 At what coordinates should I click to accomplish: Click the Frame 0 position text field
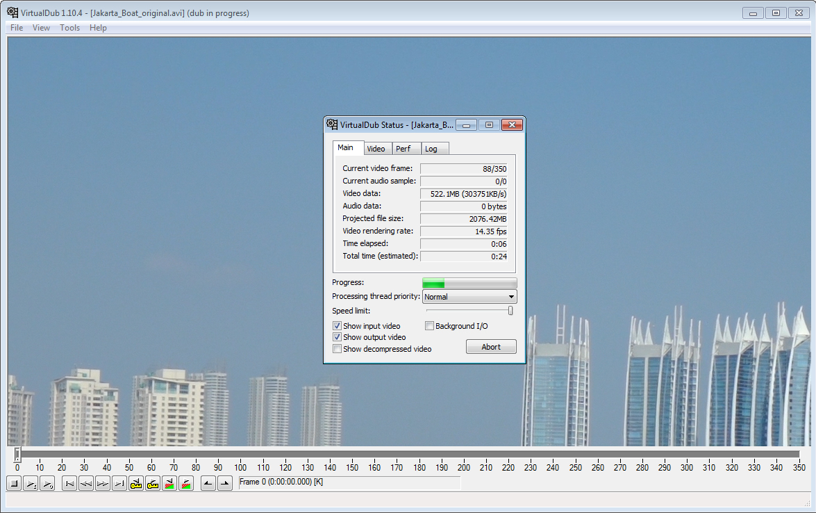pos(349,482)
